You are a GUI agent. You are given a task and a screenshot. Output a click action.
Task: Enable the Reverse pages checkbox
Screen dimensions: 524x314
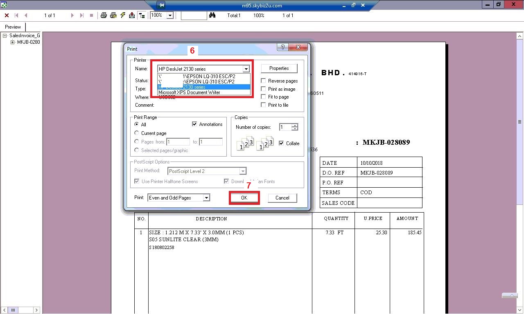[x=264, y=81]
